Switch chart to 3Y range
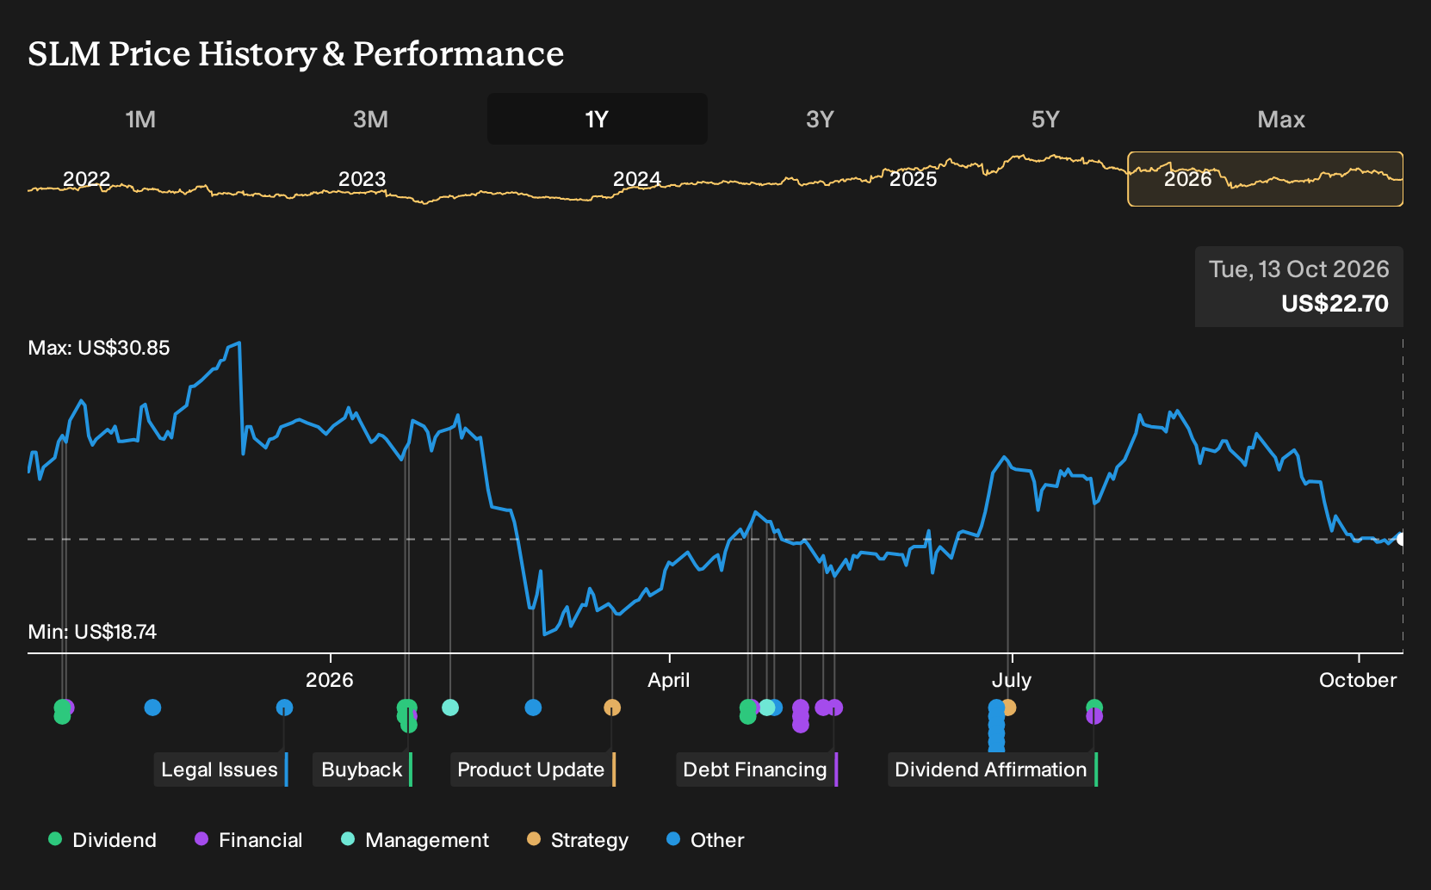 coord(820,119)
